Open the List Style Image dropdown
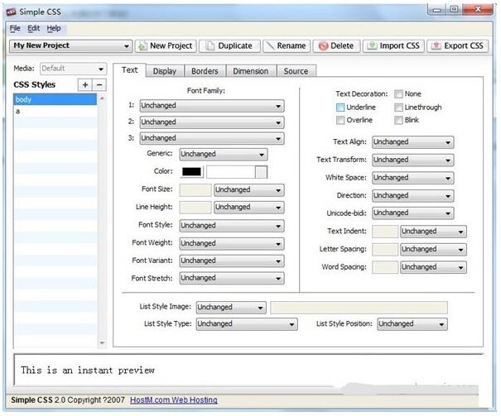This screenshot has height=416, width=501. [x=231, y=307]
